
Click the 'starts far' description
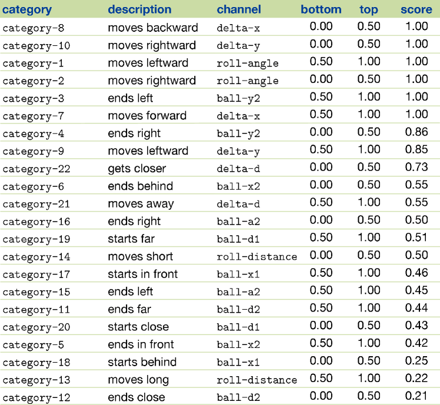131,239
